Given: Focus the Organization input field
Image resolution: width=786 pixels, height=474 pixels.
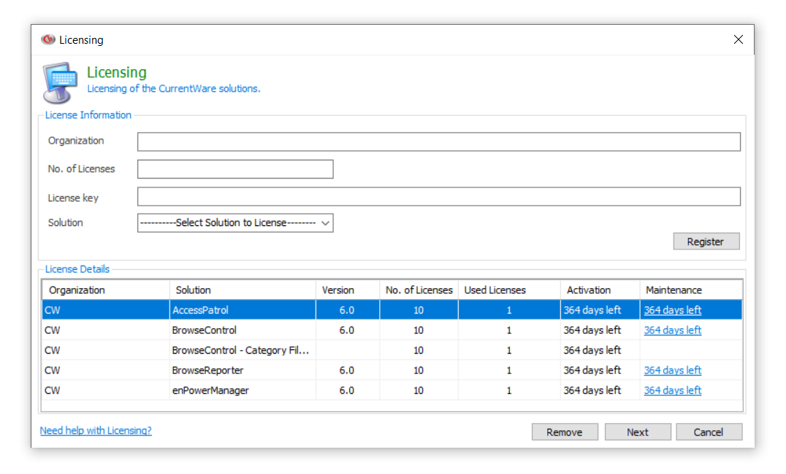Looking at the screenshot, I should coord(438,141).
